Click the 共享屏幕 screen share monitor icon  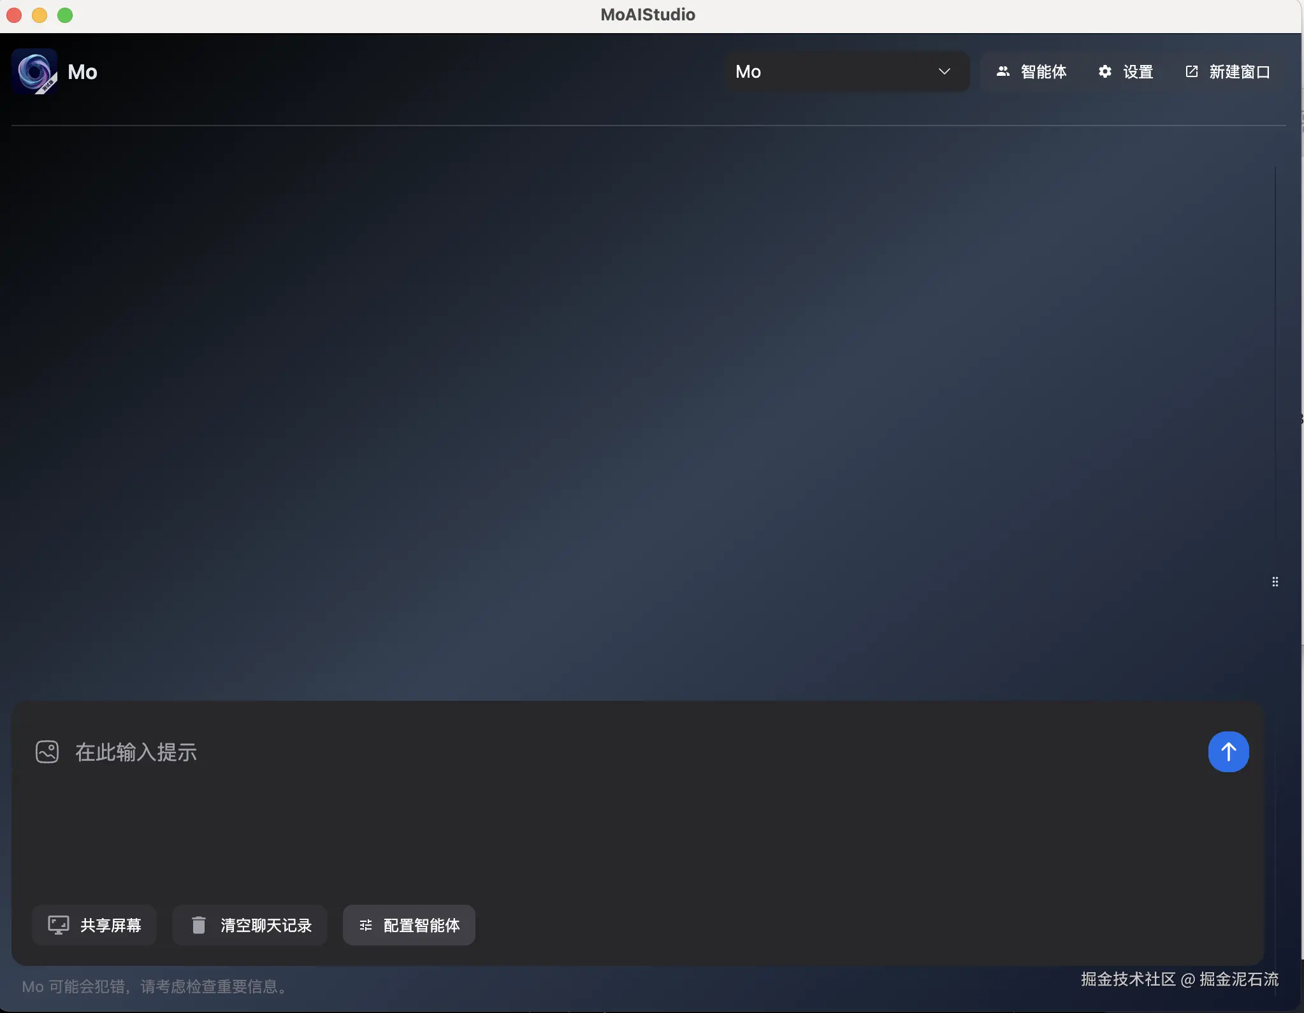point(59,924)
